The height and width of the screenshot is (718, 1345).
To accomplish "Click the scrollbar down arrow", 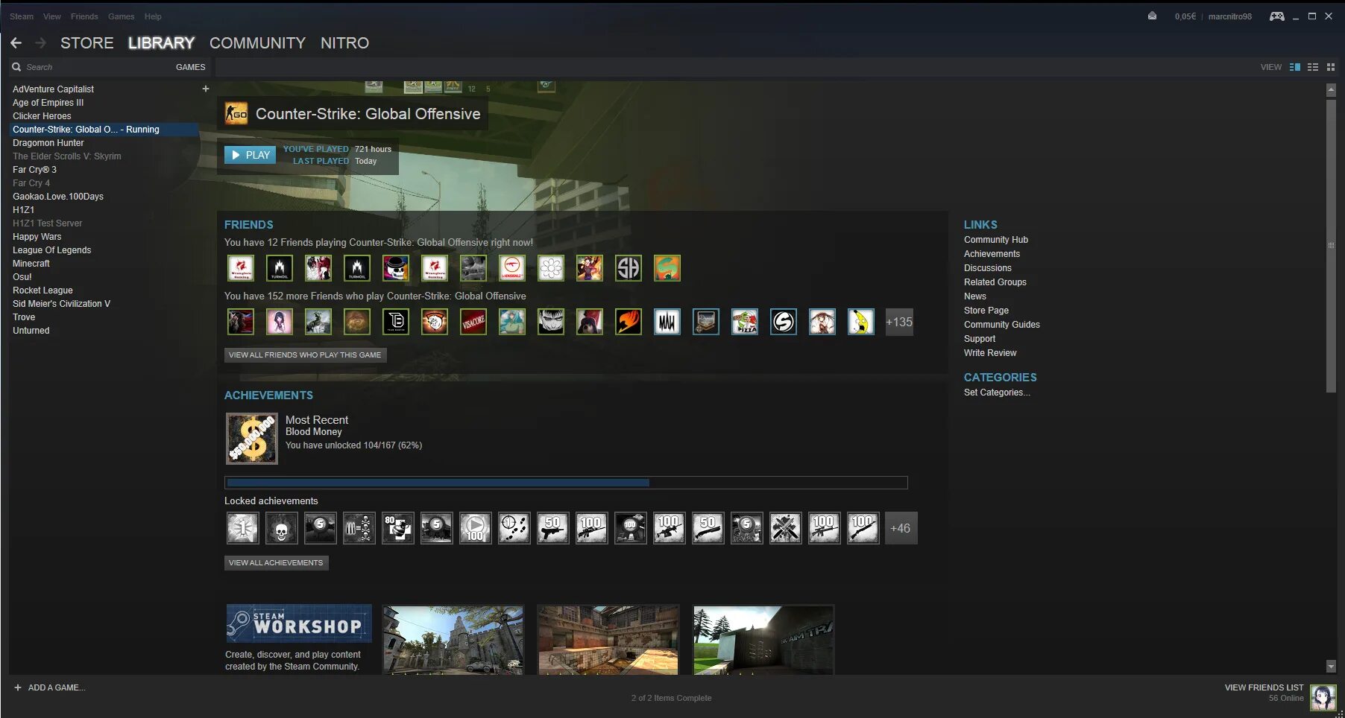I will tap(1331, 667).
